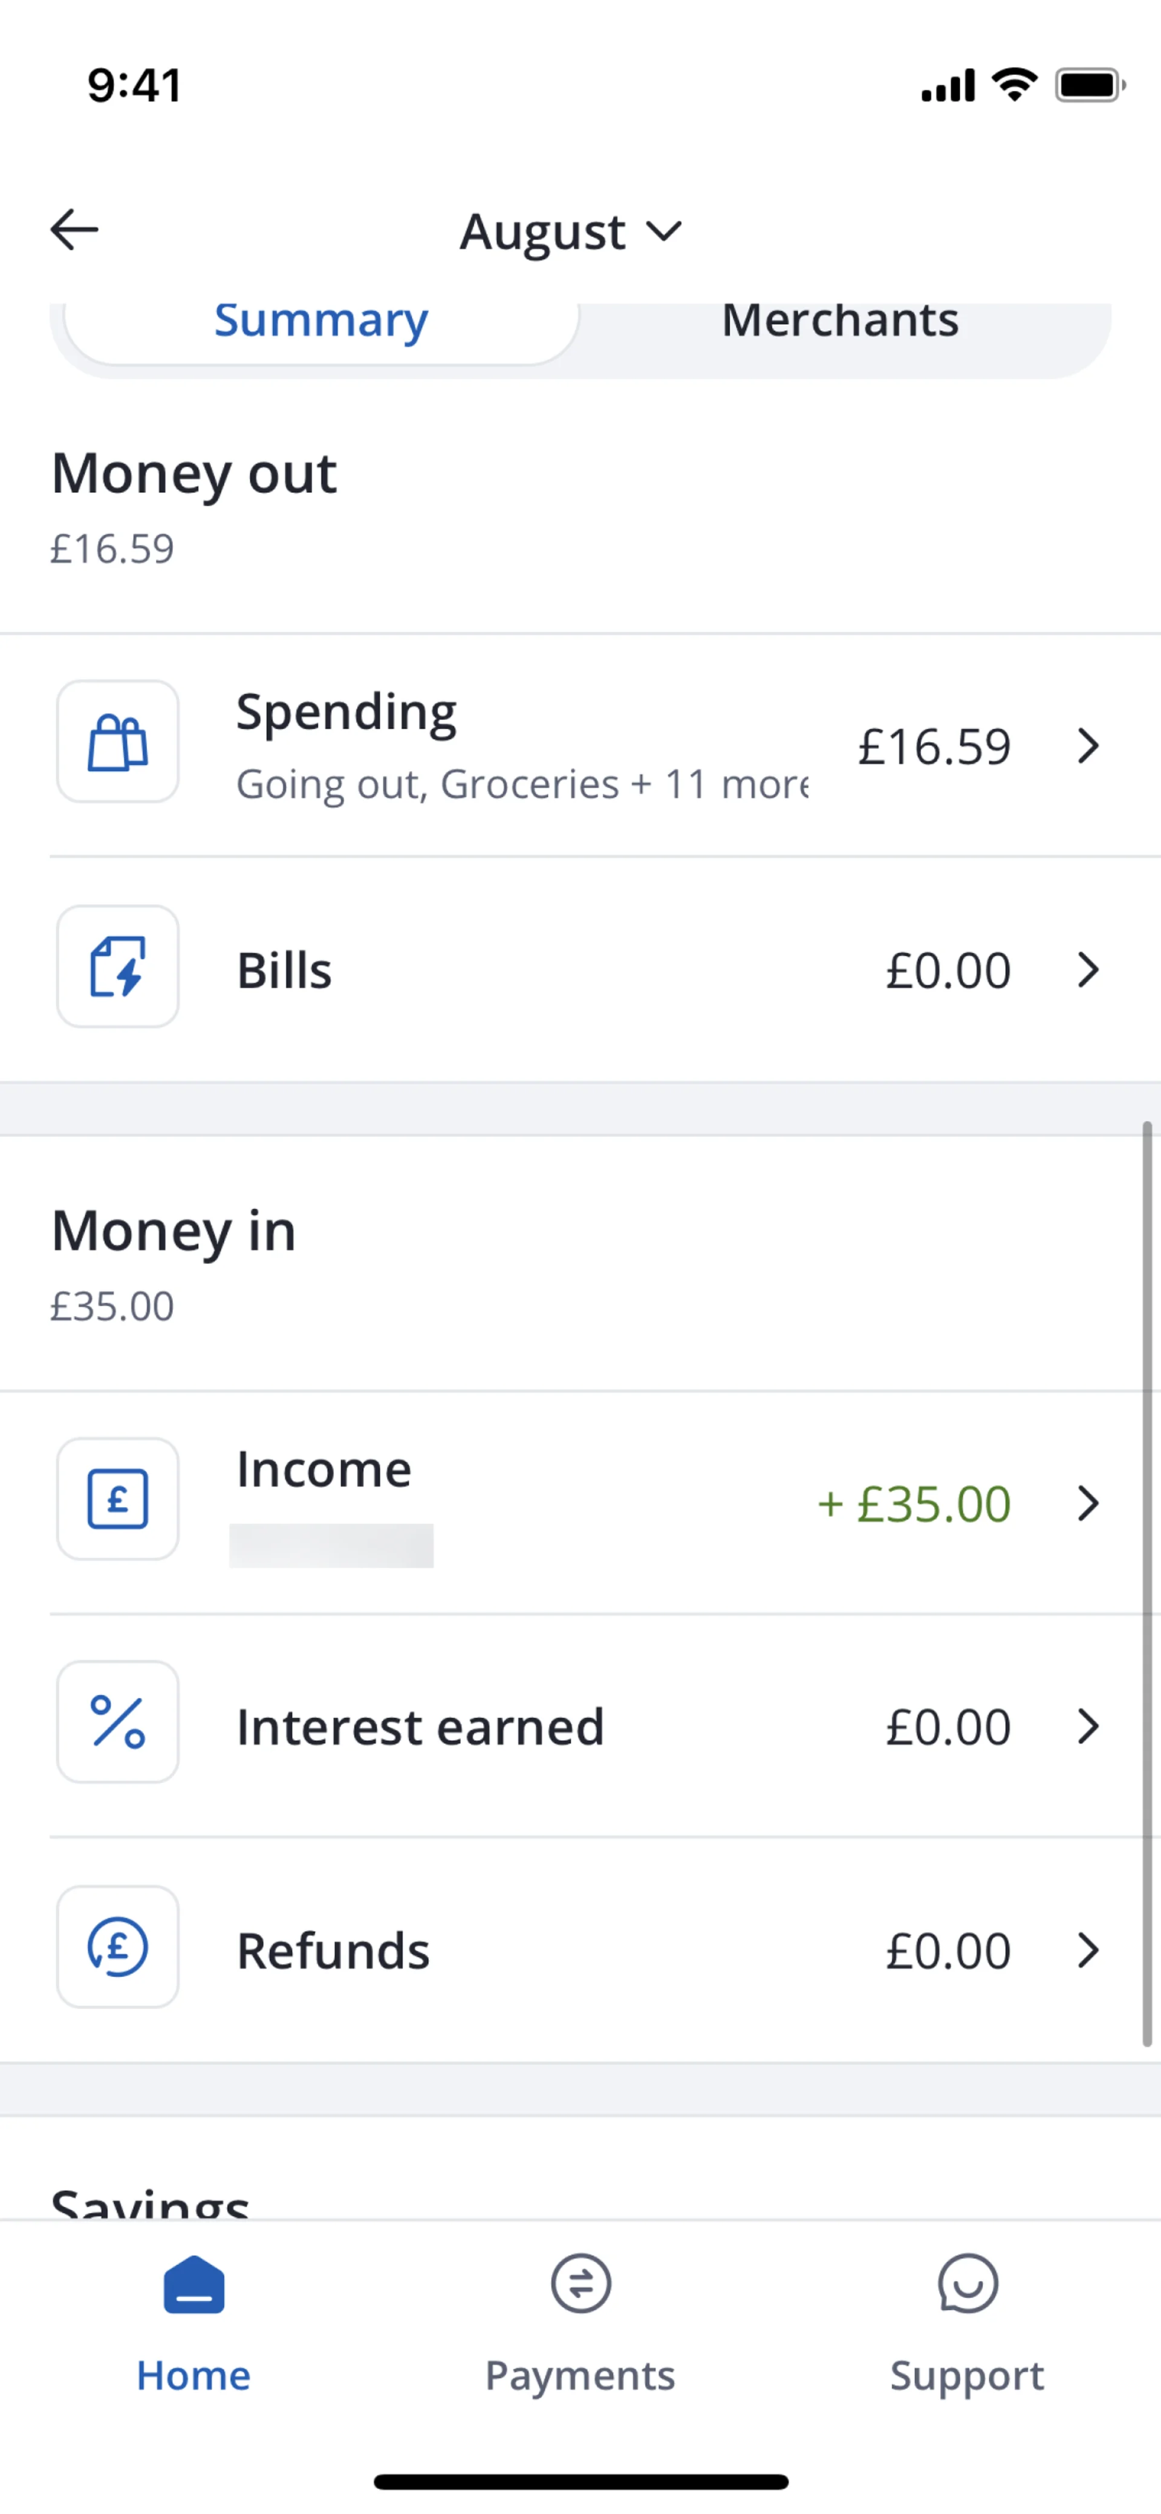1161x2514 pixels.
Task: Open the August month dropdown
Action: [571, 232]
